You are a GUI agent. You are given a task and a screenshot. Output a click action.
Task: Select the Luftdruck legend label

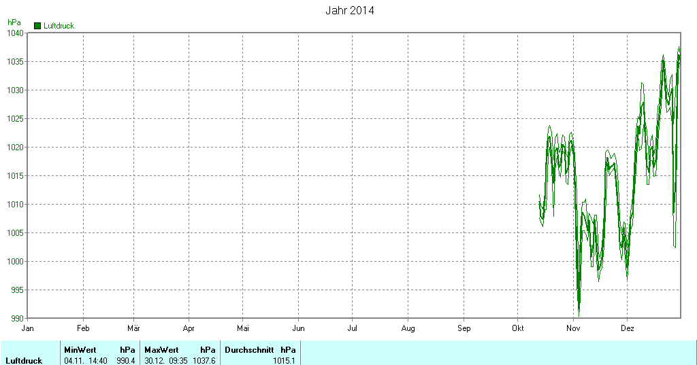(59, 26)
